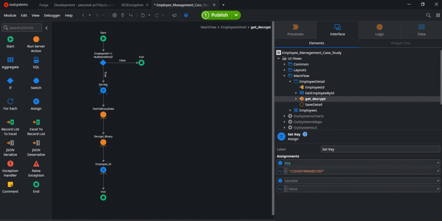Image resolution: width=442 pixels, height=221 pixels.
Task: Choose the Aggregate tool in the toolbox
Action: pos(10,63)
